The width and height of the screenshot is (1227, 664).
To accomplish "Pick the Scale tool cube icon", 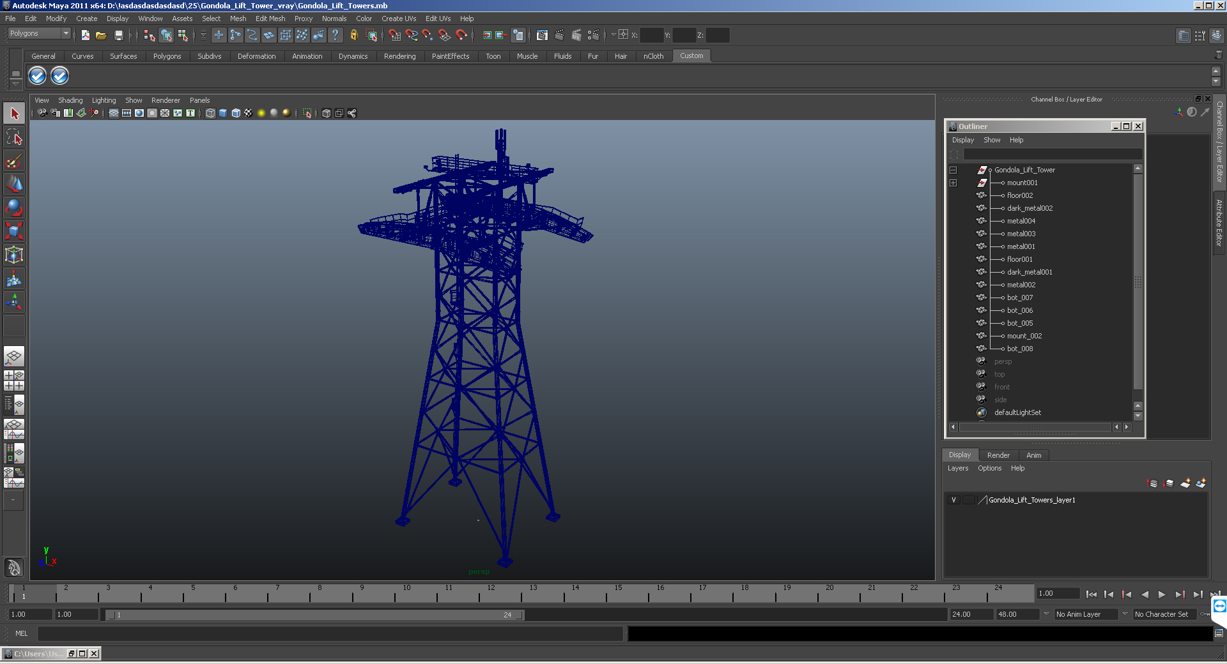I will click(x=14, y=230).
